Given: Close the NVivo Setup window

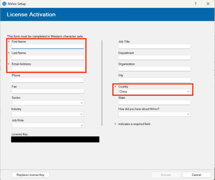Looking at the screenshot, I should 208,4.
